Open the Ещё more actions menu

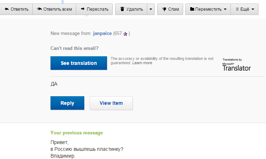coord(244,9)
